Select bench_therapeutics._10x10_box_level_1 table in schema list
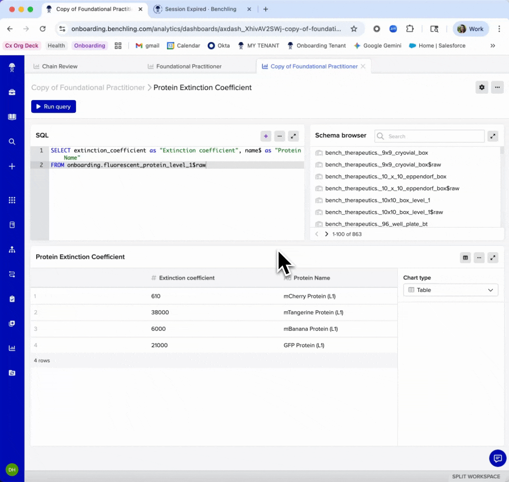The image size is (509, 482). 377,200
